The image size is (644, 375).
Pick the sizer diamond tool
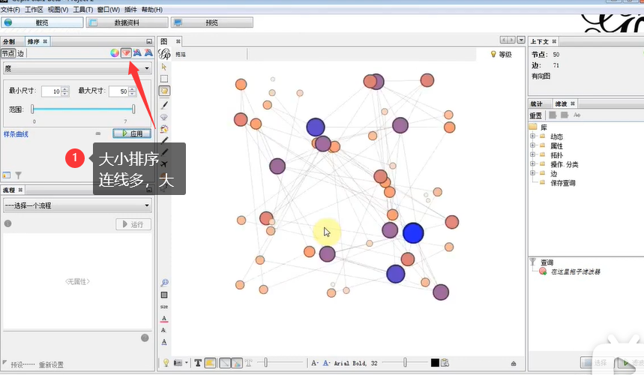point(164,117)
